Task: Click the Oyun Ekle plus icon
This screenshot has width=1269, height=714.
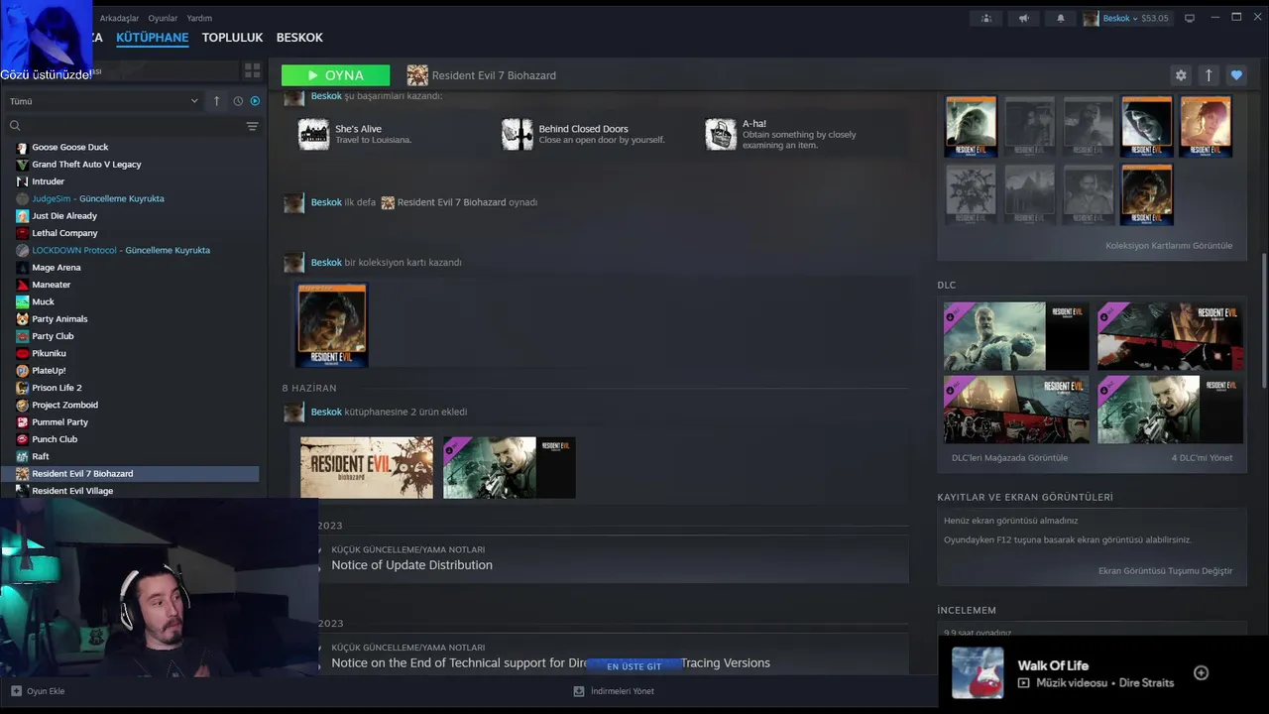Action: point(16,691)
